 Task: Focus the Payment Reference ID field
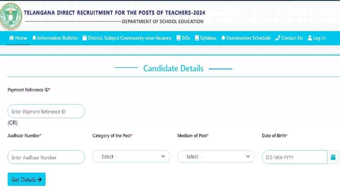point(46,111)
